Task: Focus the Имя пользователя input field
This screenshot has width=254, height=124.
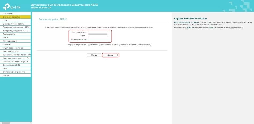Action: coord(98,32)
